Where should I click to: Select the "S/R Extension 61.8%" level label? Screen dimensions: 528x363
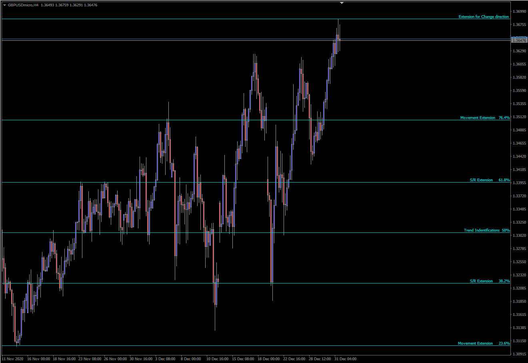point(490,180)
